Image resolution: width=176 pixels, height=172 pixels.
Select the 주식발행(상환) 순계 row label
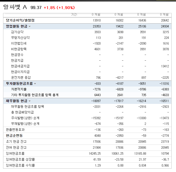click(x=25, y=118)
